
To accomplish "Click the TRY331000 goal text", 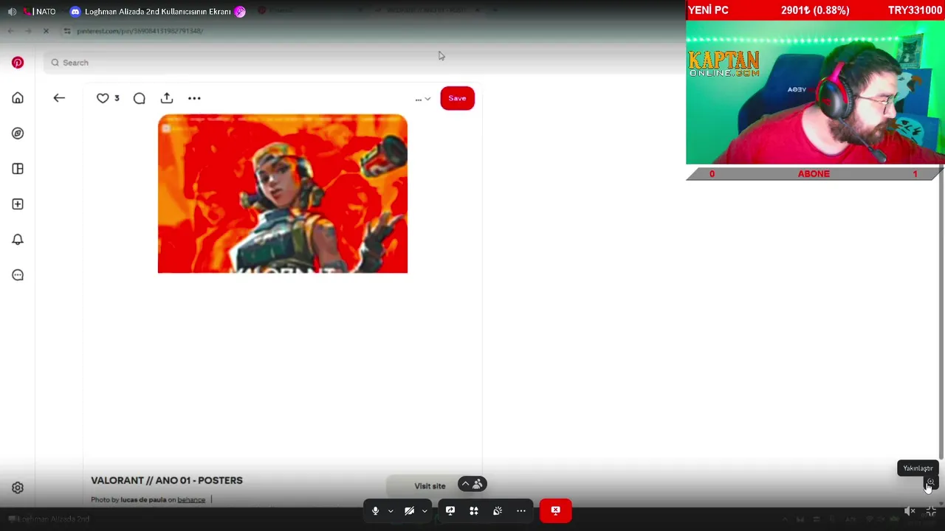I will [915, 10].
